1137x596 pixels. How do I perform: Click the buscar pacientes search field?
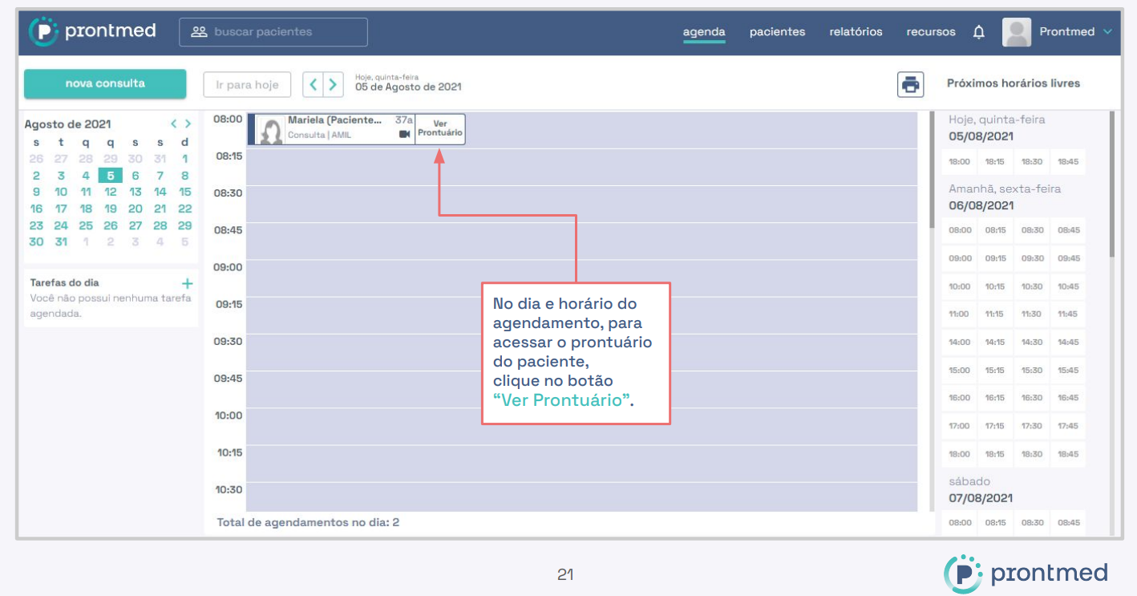pyautogui.click(x=273, y=32)
